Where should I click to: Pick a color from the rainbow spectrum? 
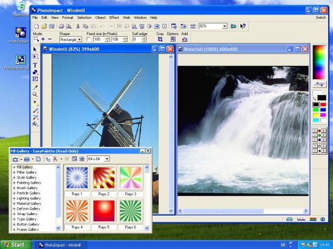click(320, 62)
